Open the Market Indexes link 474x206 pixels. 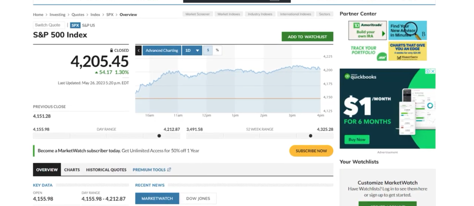click(229, 14)
